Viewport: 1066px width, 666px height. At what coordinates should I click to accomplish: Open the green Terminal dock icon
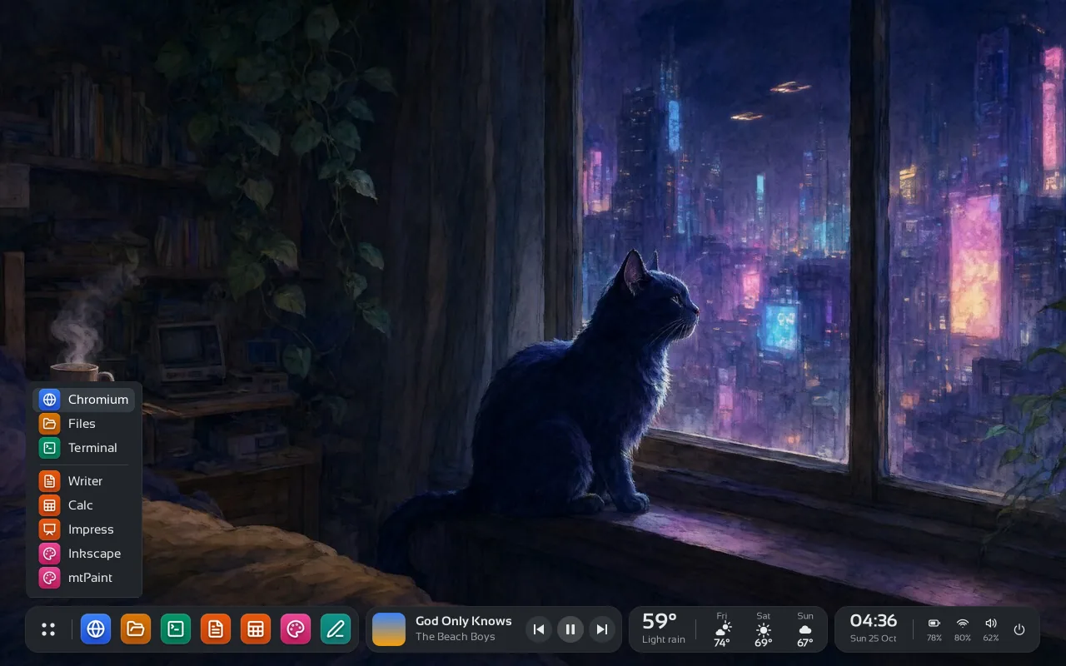176,629
